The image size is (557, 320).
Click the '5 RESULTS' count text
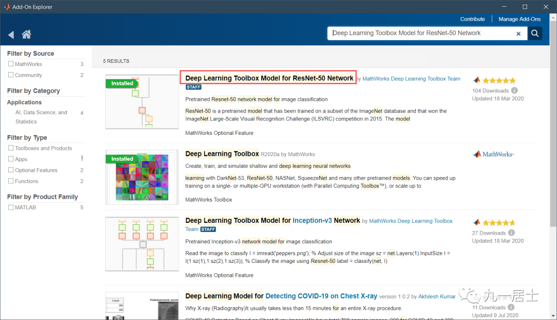(x=116, y=61)
